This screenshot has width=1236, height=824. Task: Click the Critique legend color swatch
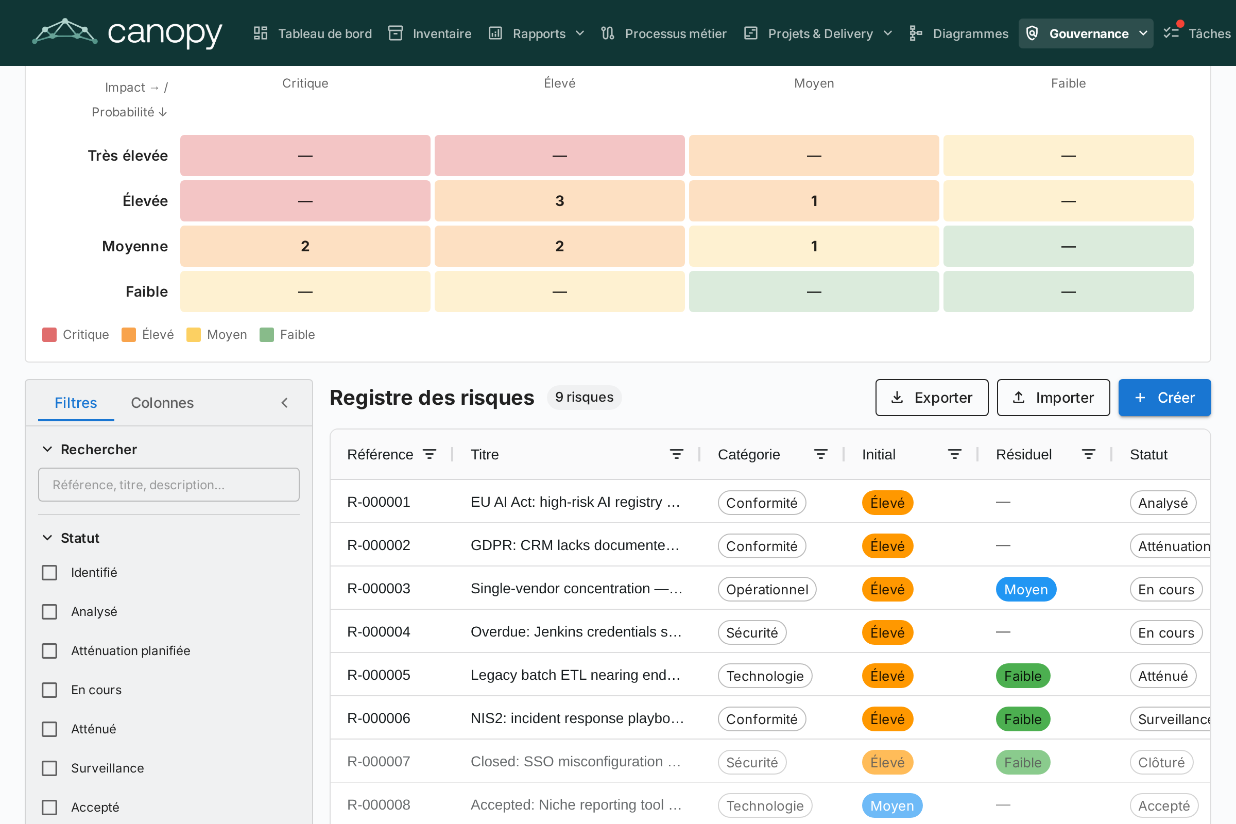[x=49, y=335]
